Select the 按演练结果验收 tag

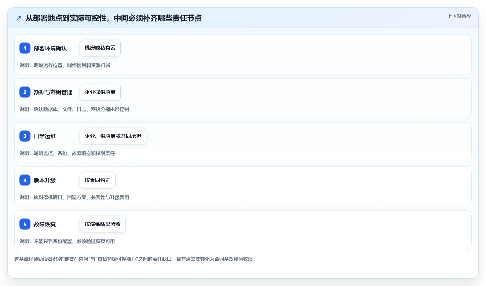(x=103, y=224)
